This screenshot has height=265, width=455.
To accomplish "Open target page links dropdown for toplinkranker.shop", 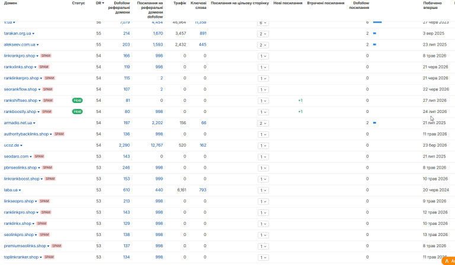I will (263, 257).
